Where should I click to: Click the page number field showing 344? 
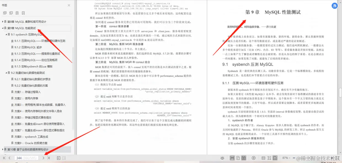point(26,158)
